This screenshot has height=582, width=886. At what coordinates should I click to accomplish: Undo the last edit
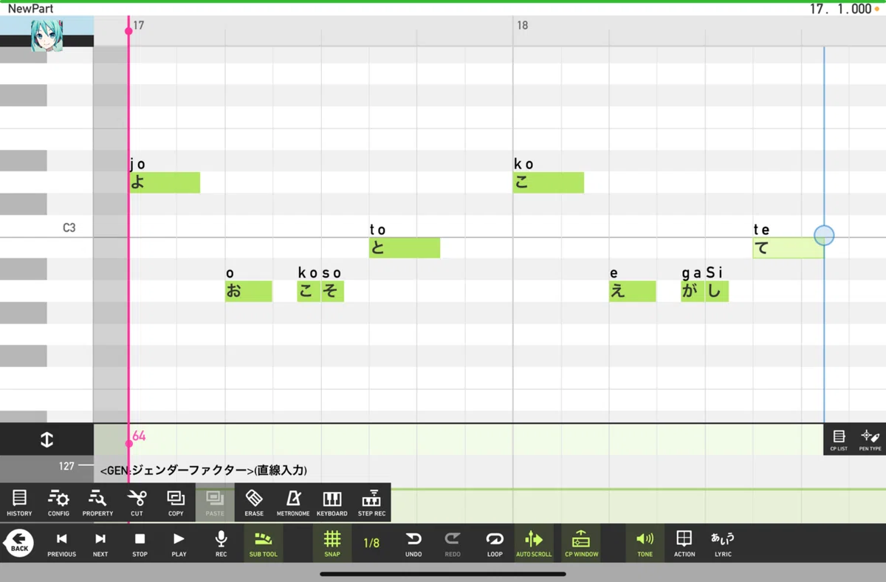(x=413, y=544)
